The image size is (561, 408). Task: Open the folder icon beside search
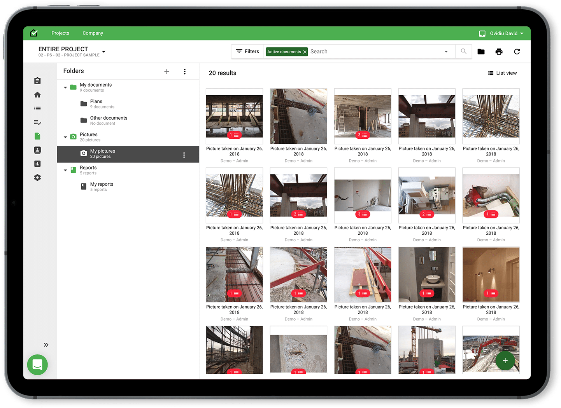(481, 52)
